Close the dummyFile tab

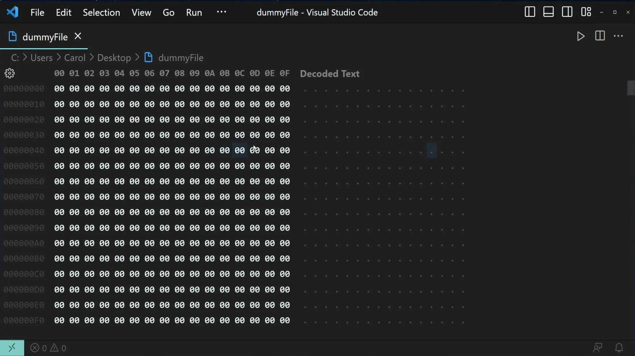coord(78,36)
